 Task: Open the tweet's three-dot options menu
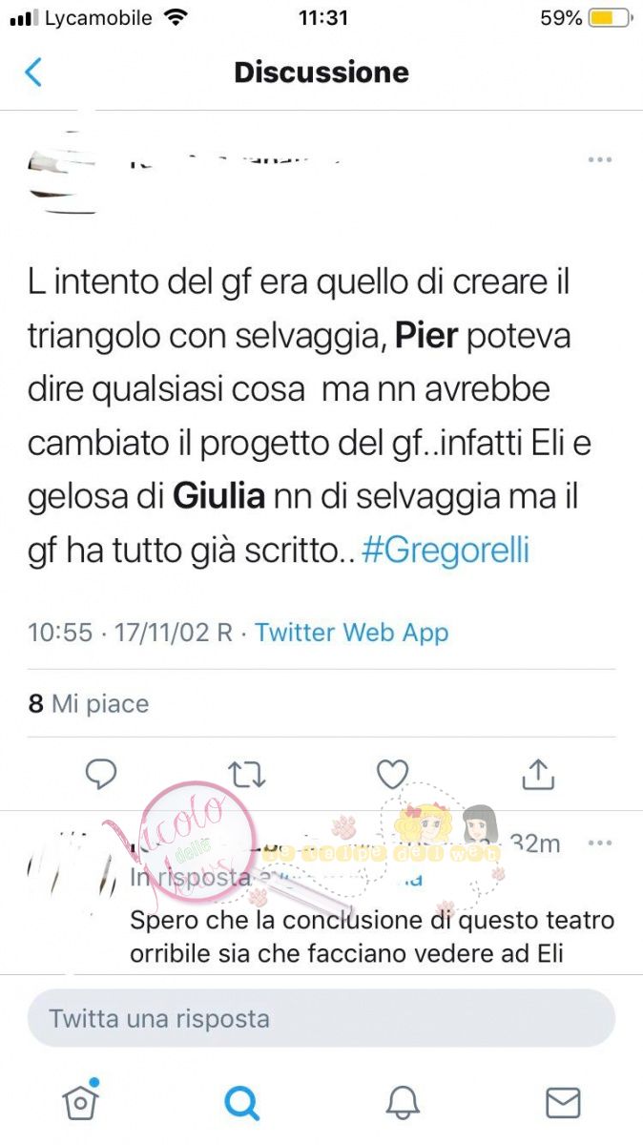[x=599, y=160]
